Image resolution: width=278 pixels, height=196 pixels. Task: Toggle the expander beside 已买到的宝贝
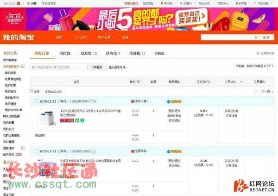point(23,66)
